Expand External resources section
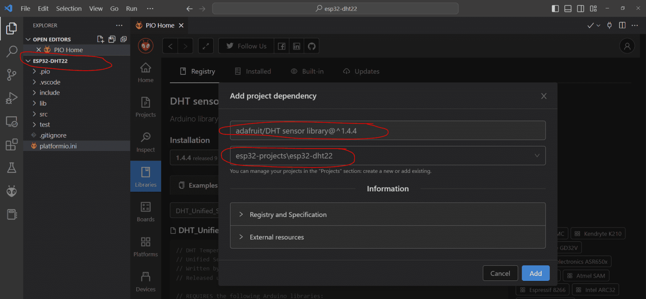This screenshot has width=646, height=299. pos(277,237)
